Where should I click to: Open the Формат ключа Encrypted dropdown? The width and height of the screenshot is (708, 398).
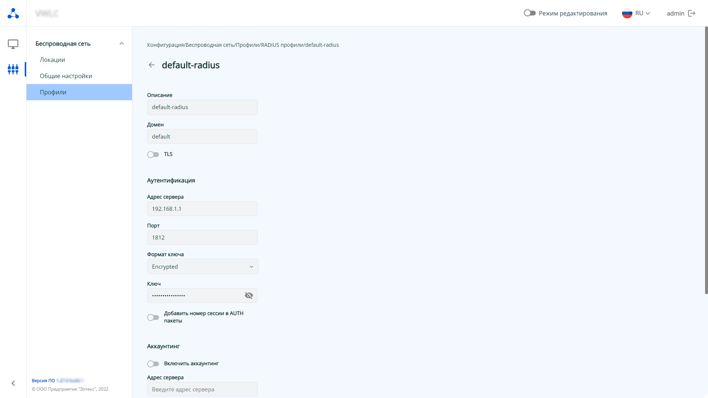coord(202,267)
